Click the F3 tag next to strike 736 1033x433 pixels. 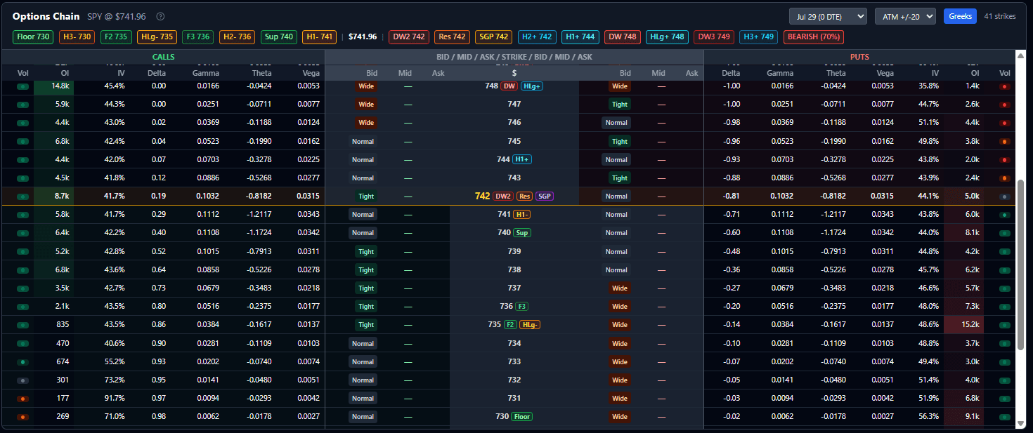522,307
